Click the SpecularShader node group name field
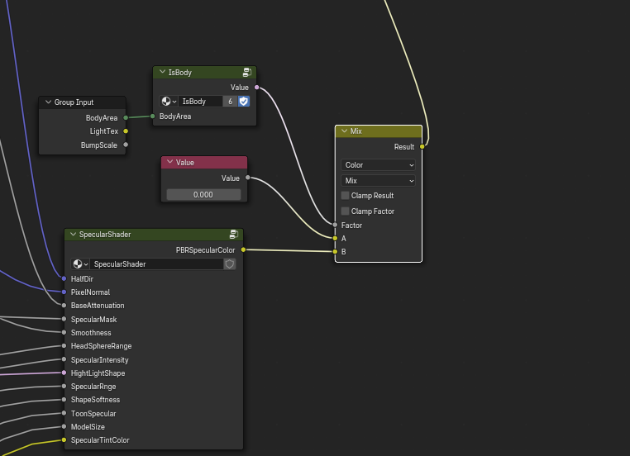This screenshot has height=456, width=630. (x=155, y=264)
